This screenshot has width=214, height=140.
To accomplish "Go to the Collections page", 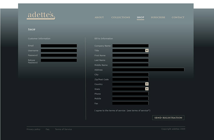I will click(x=120, y=17).
